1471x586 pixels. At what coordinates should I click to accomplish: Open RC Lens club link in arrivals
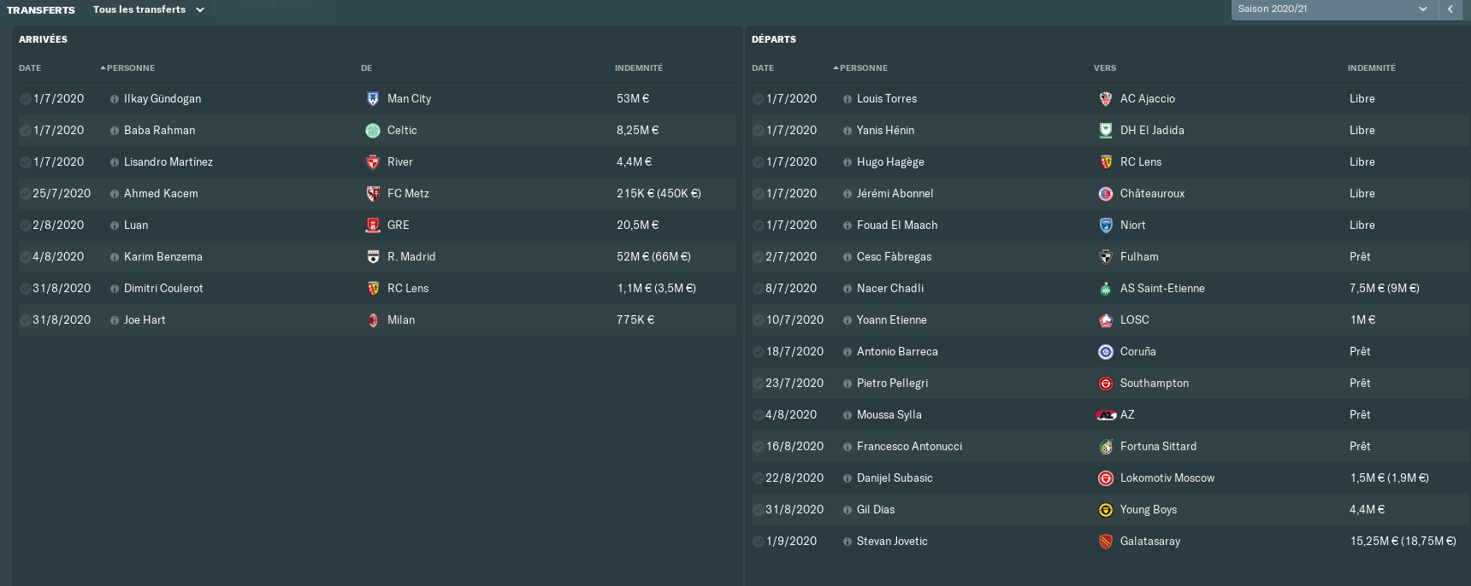[x=408, y=289]
